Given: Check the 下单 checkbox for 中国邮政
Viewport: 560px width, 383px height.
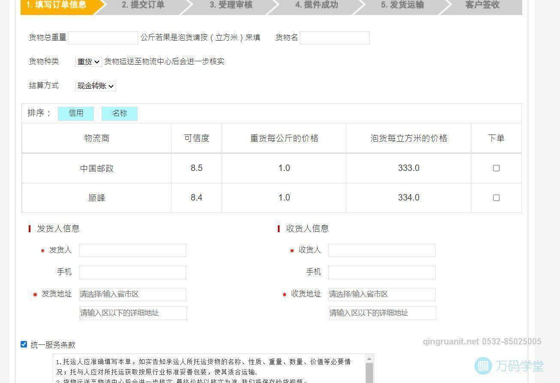Looking at the screenshot, I should click(496, 168).
